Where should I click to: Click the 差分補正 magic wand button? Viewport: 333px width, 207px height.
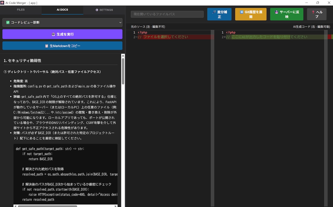(219, 14)
